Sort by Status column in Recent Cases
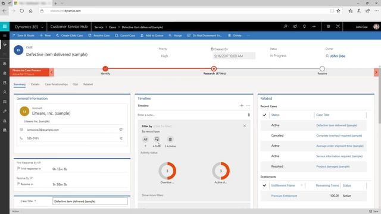381x214 pixels. coord(275,115)
